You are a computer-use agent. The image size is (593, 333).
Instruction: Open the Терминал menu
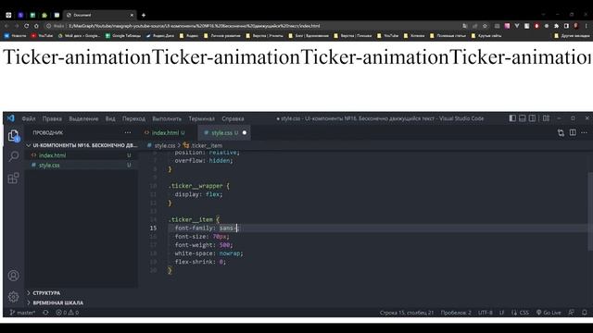[x=202, y=118]
